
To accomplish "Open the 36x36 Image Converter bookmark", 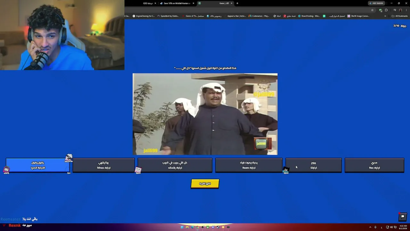I will 358,16.
